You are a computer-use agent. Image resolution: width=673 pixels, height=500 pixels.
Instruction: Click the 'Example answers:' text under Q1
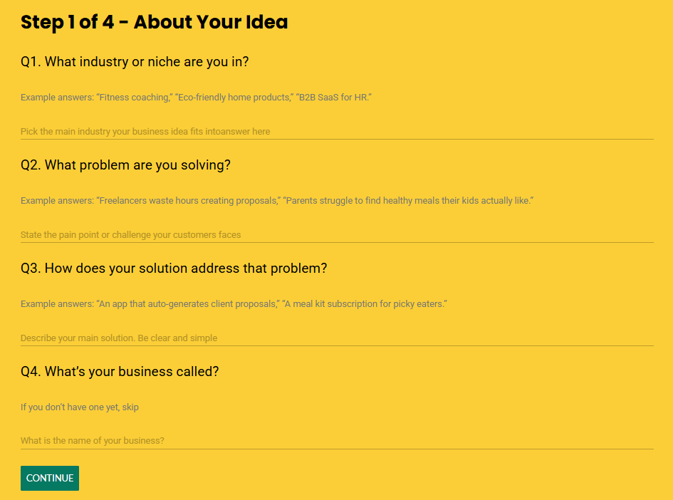[57, 98]
